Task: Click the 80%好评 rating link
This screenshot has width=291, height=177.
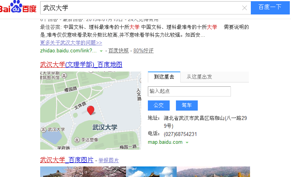Action: pyautogui.click(x=143, y=51)
